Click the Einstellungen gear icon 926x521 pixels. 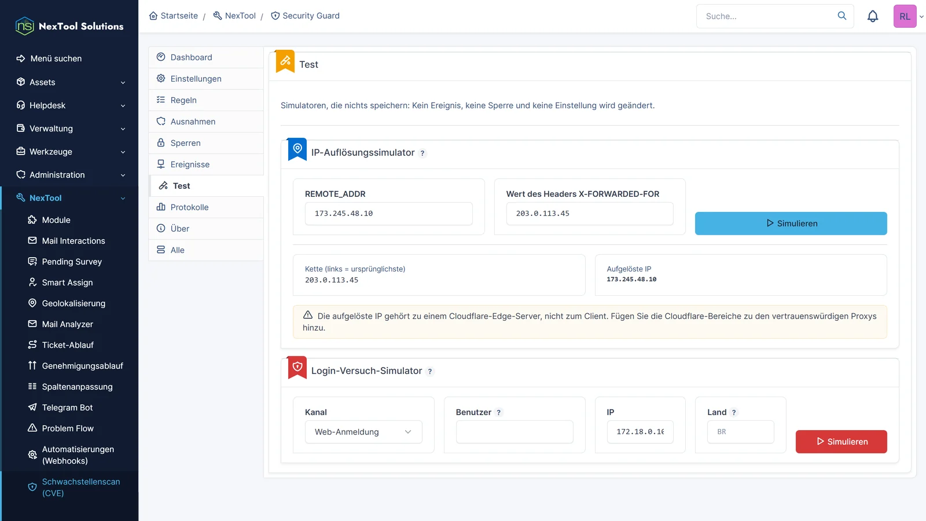click(x=161, y=78)
